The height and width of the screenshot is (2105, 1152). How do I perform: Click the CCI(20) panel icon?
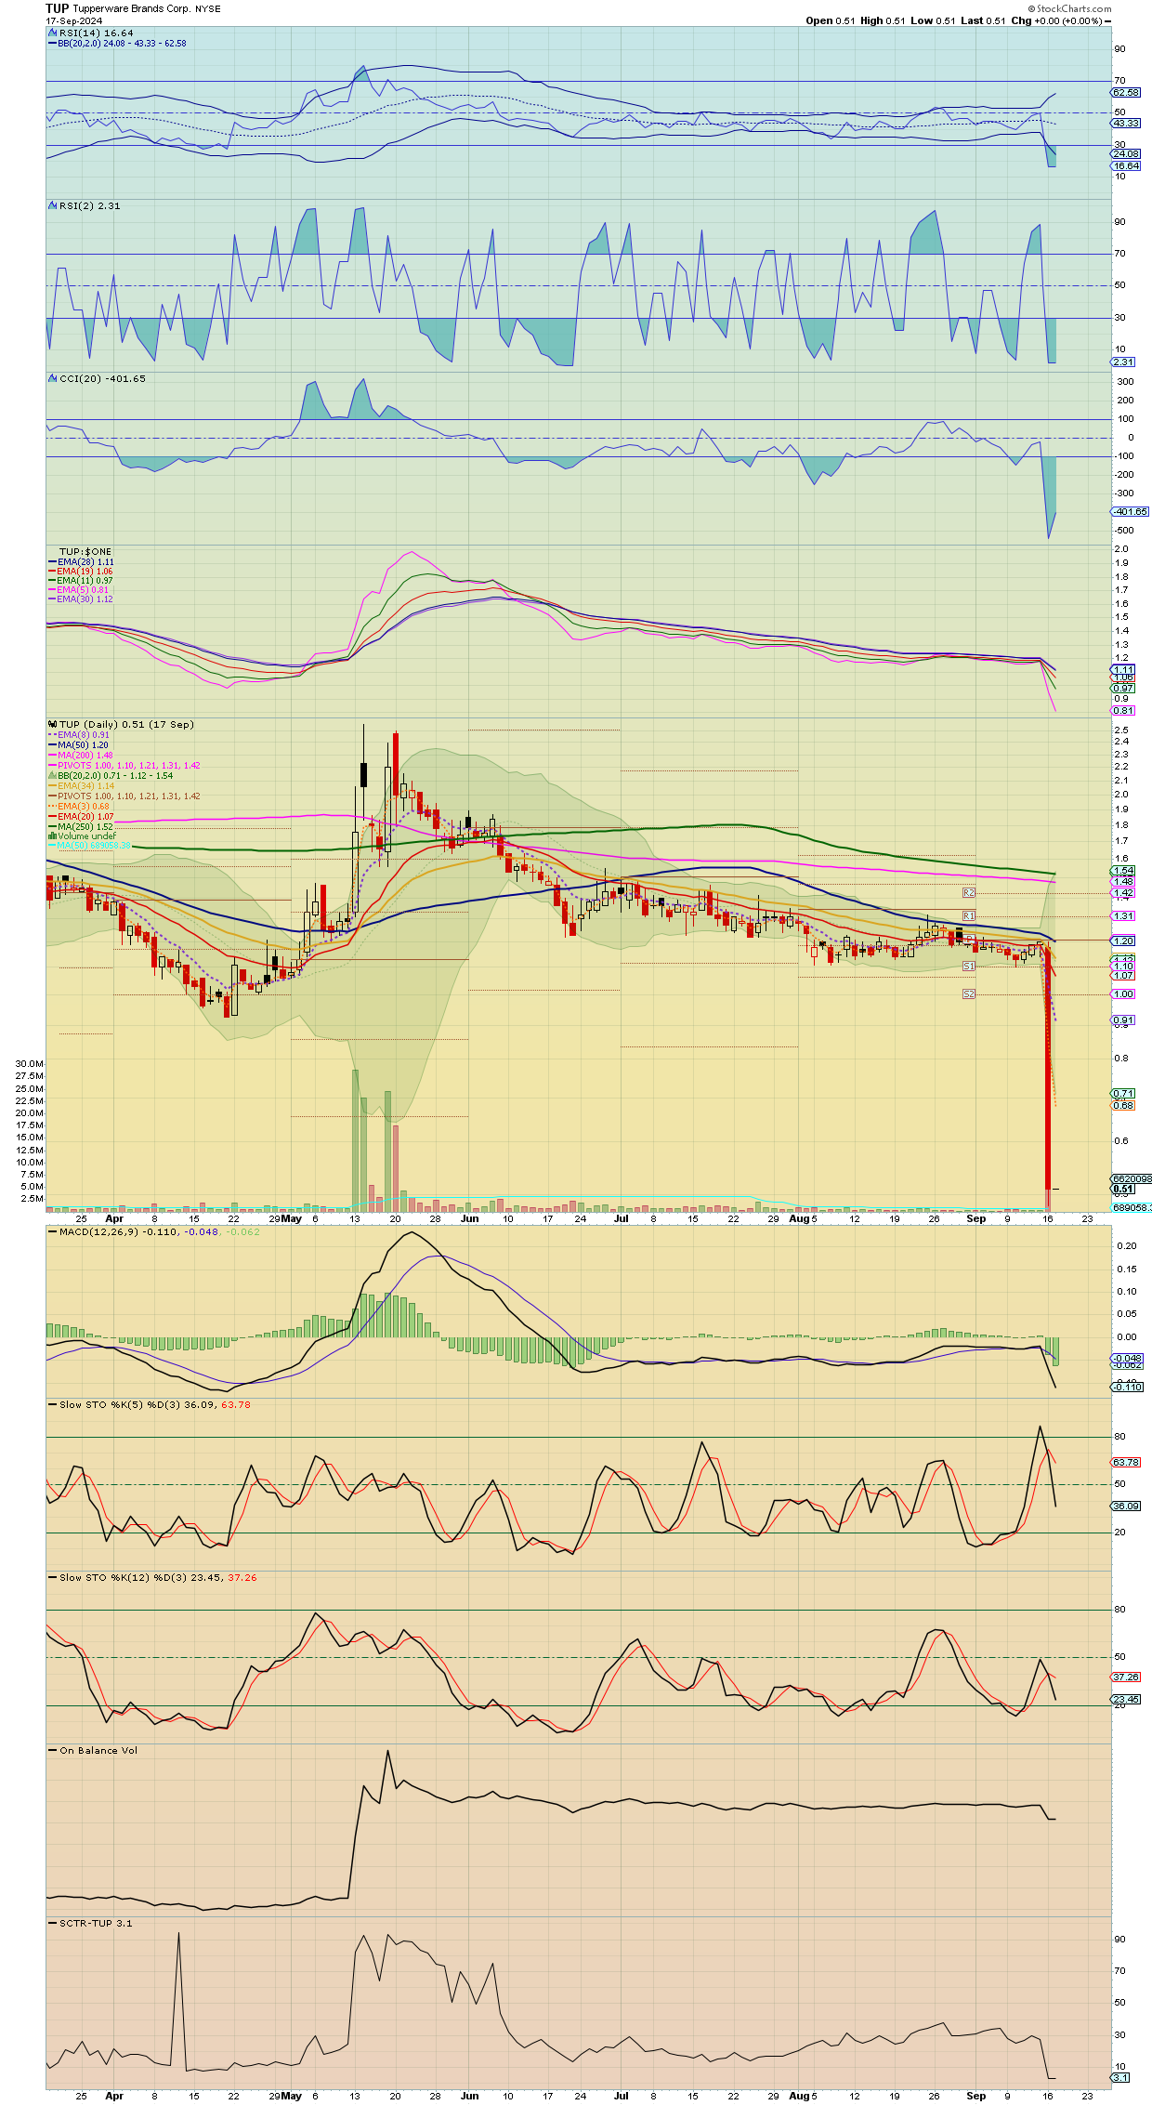[x=52, y=378]
